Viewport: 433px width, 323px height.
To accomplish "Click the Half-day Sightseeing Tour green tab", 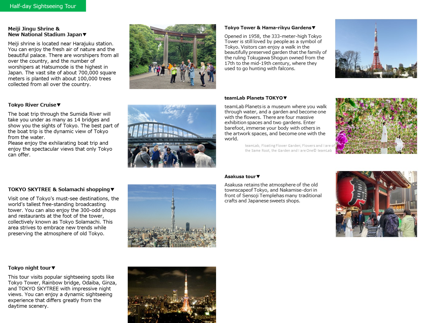I will (43, 6).
